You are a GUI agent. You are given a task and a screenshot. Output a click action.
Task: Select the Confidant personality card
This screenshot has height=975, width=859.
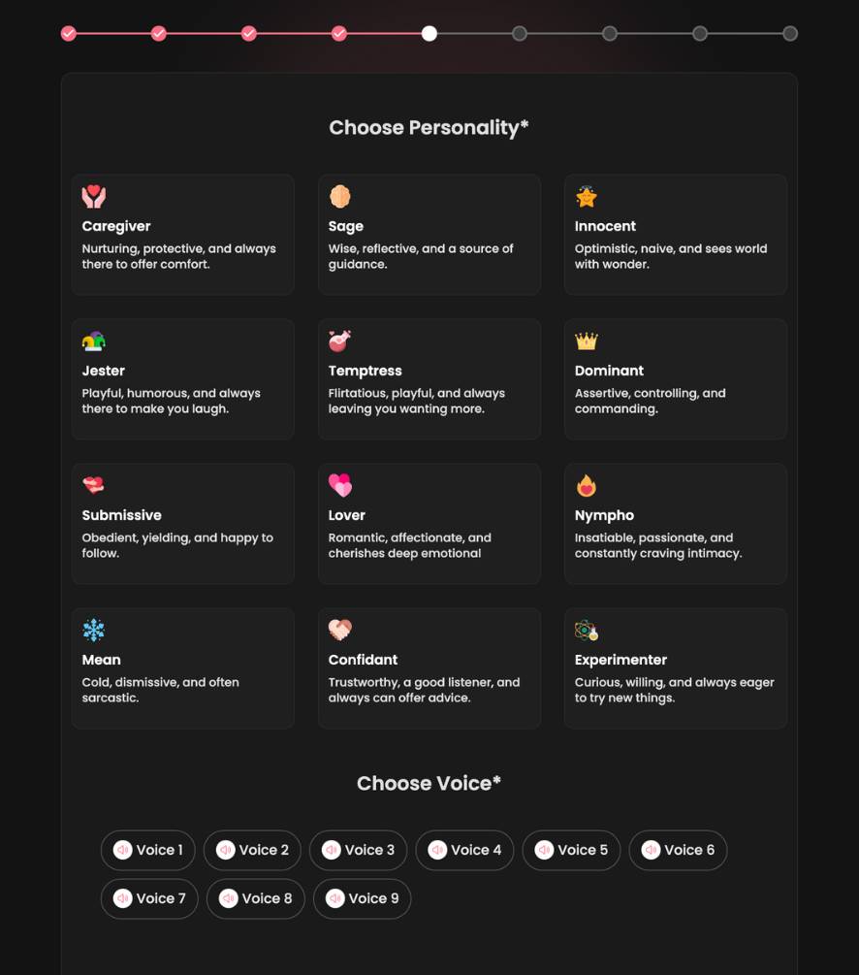point(429,667)
